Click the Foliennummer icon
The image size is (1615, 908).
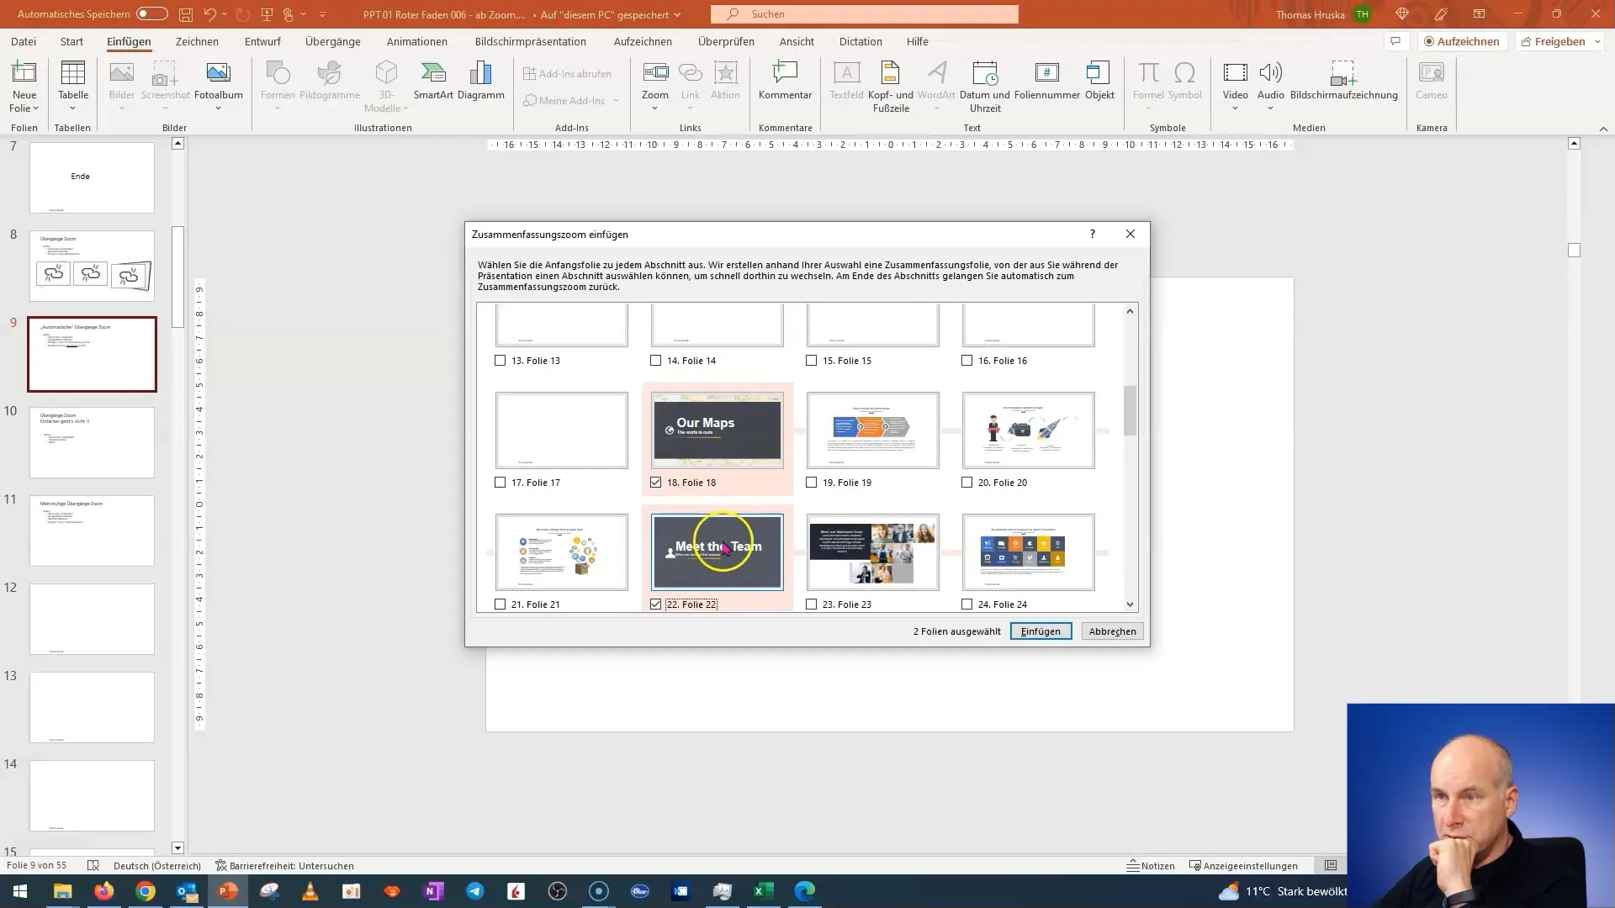coord(1046,74)
